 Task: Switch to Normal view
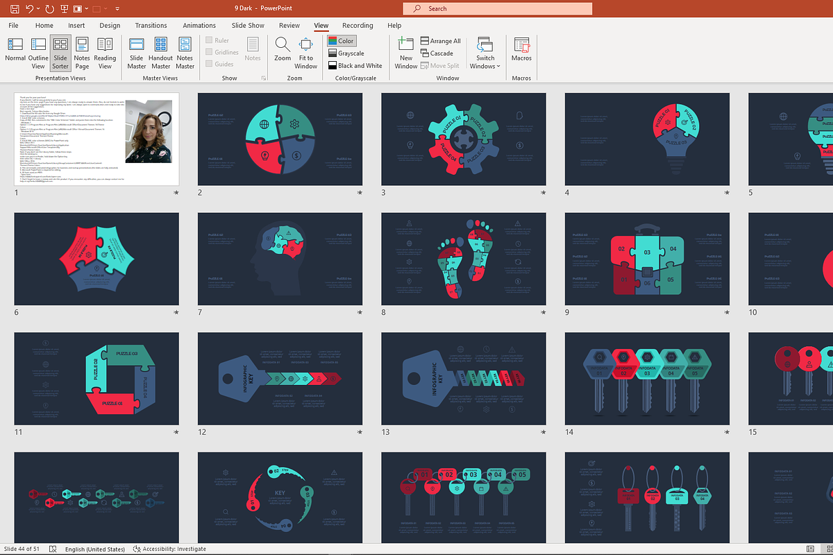coord(15,53)
